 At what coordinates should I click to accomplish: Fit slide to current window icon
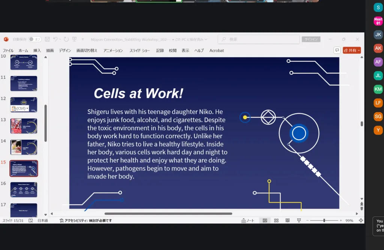click(361, 221)
